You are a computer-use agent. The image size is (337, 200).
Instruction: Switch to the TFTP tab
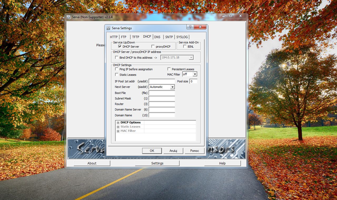(136, 37)
